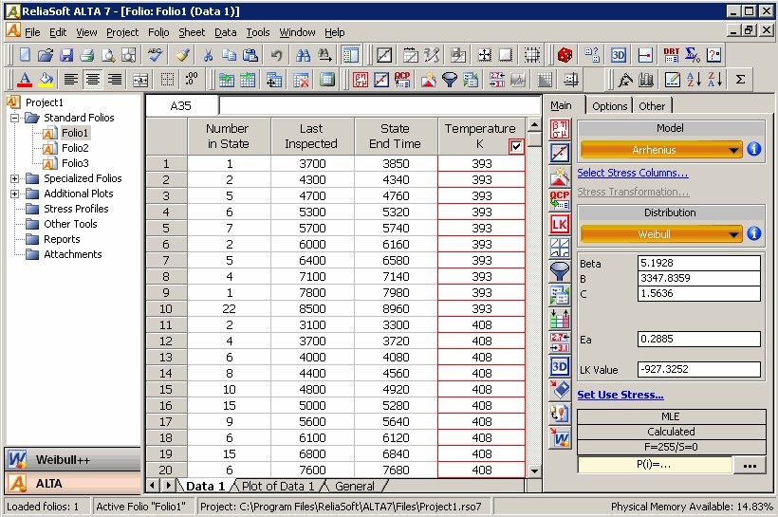This screenshot has width=778, height=517.
Task: Click the Set Use Stress link
Action: (x=620, y=395)
